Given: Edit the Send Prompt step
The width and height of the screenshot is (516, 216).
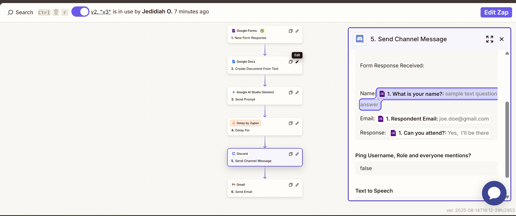Looking at the screenshot, I should coord(297,92).
